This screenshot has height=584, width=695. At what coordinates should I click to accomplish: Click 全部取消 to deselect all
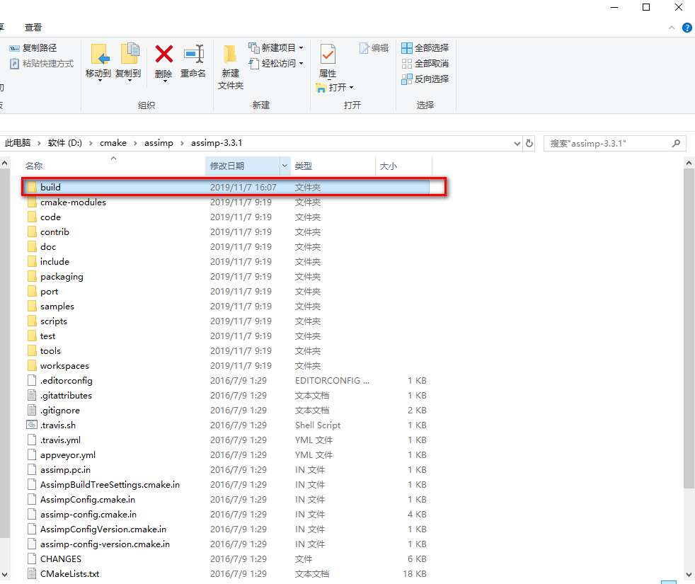[425, 63]
